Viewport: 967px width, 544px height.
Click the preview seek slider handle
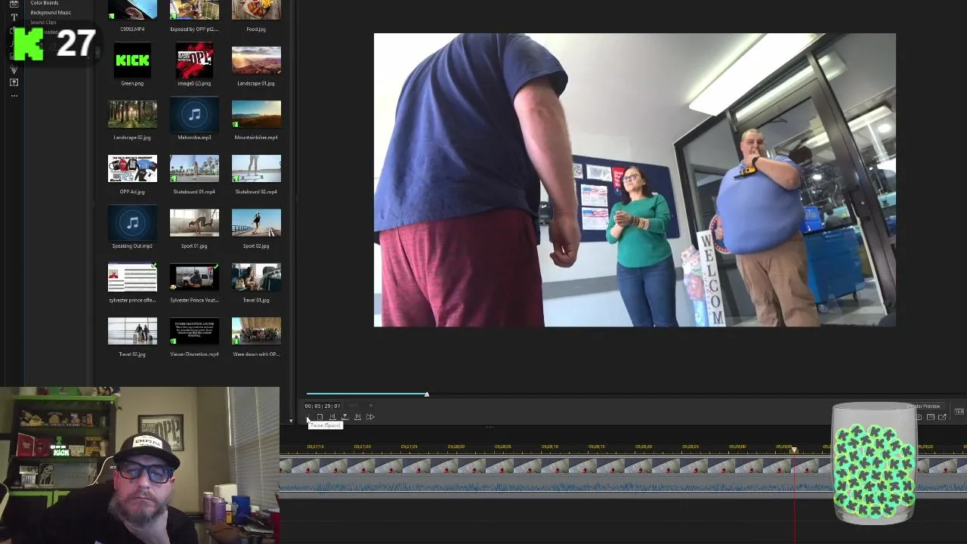(x=426, y=394)
